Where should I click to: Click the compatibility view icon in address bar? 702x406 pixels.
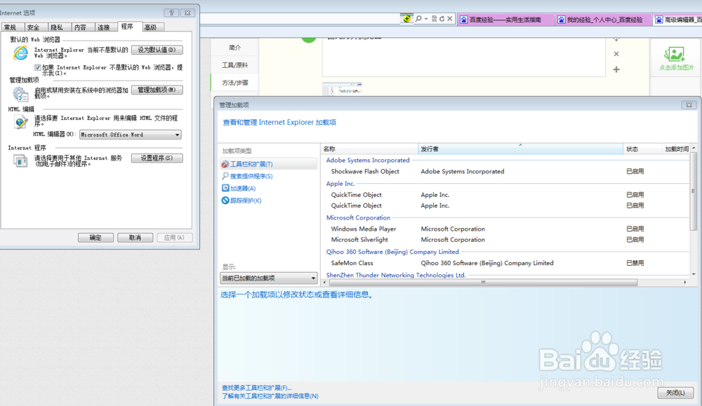[x=434, y=19]
